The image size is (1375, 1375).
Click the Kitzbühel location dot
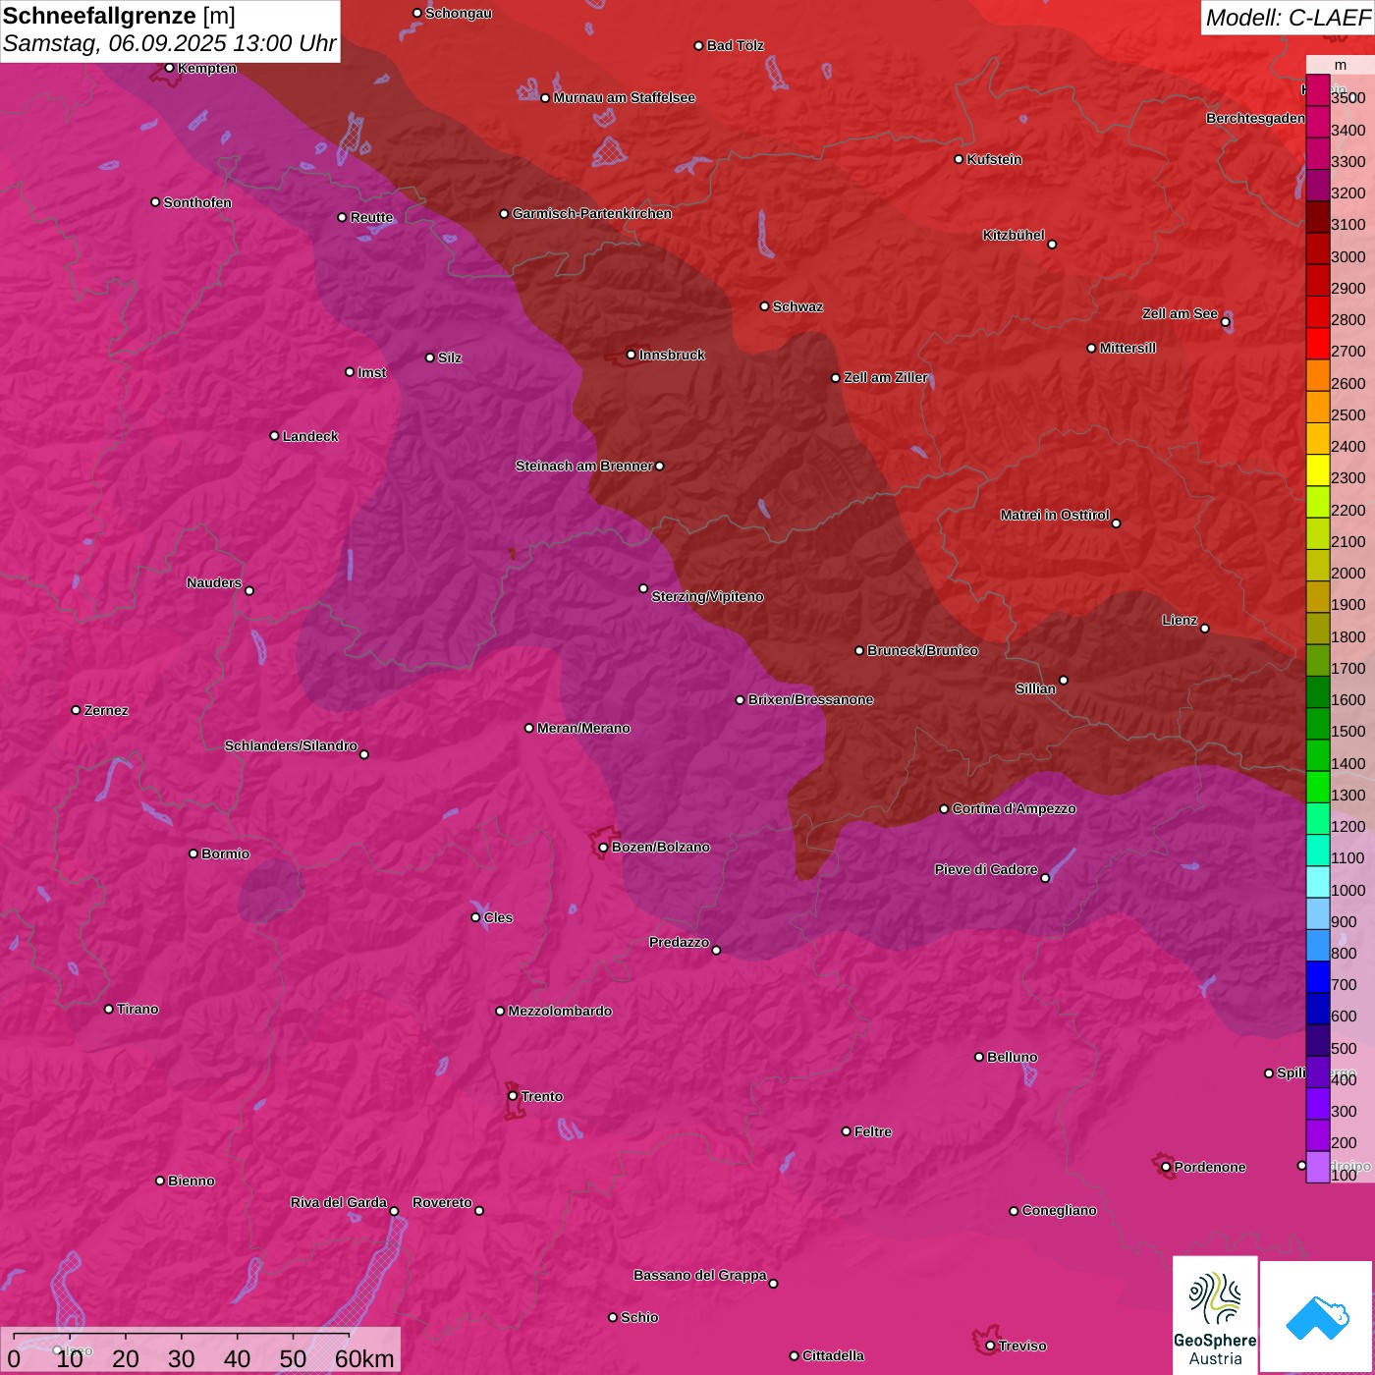tap(1052, 245)
